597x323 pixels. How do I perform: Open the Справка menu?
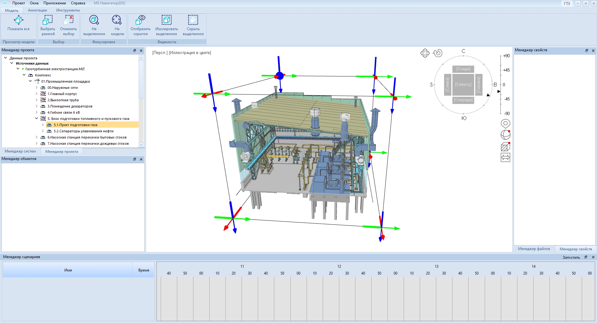tap(78, 3)
